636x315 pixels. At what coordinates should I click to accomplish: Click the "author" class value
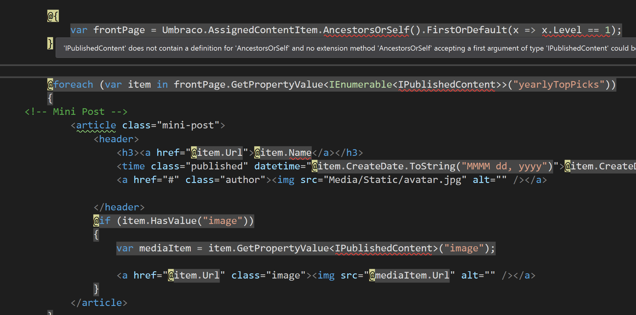click(x=243, y=180)
